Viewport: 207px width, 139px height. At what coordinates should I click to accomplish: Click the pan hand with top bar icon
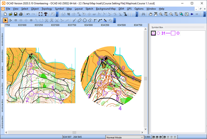(x=156, y=14)
